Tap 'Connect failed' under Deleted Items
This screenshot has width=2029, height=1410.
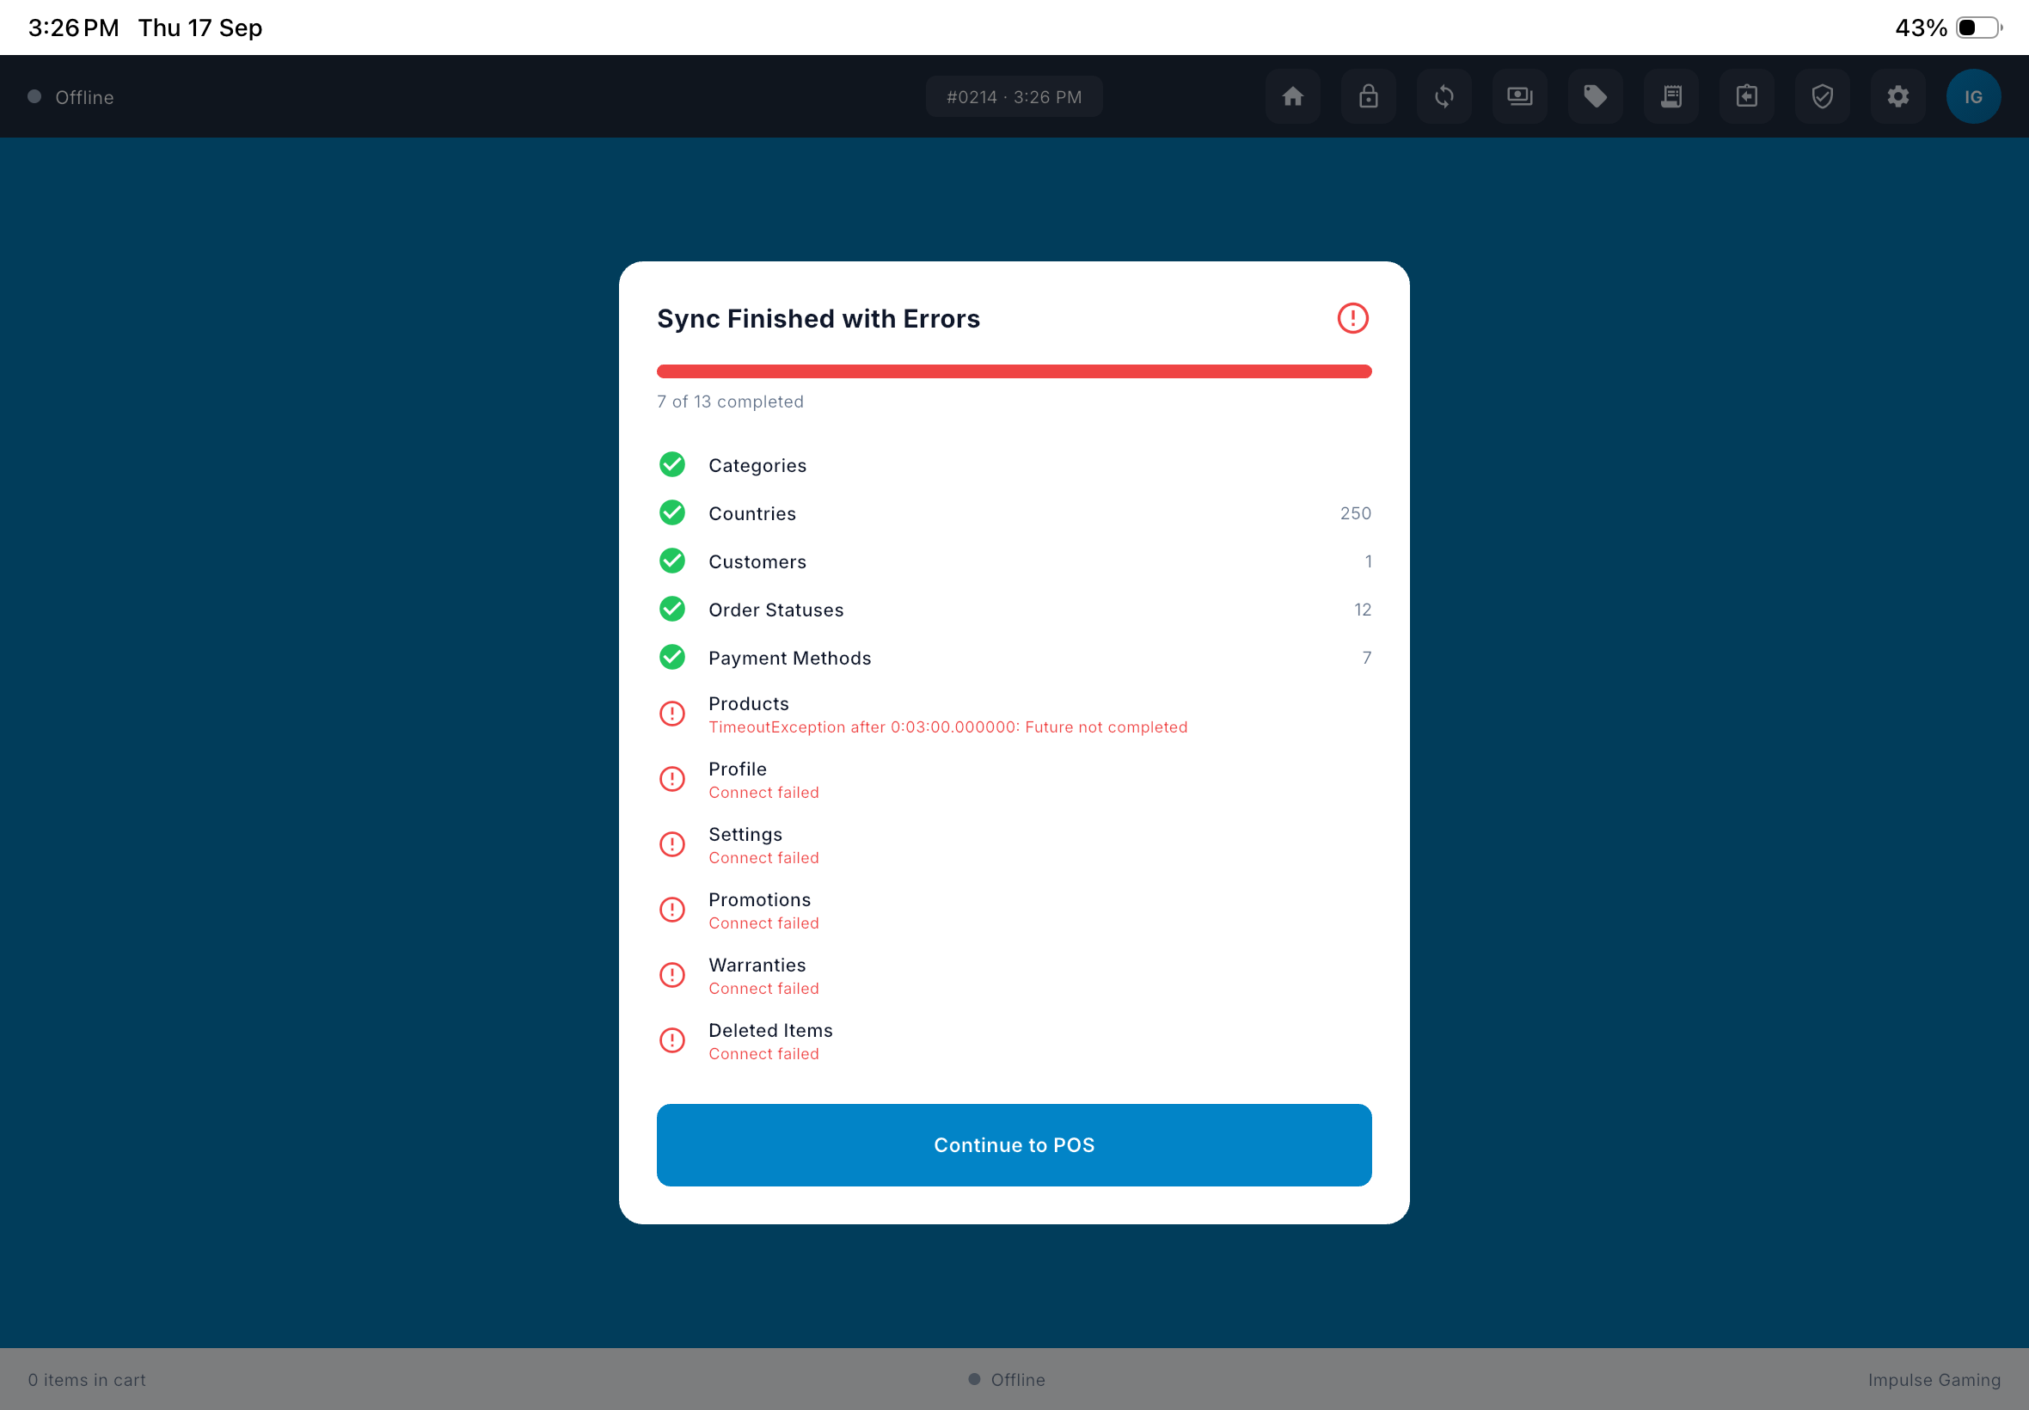764,1054
